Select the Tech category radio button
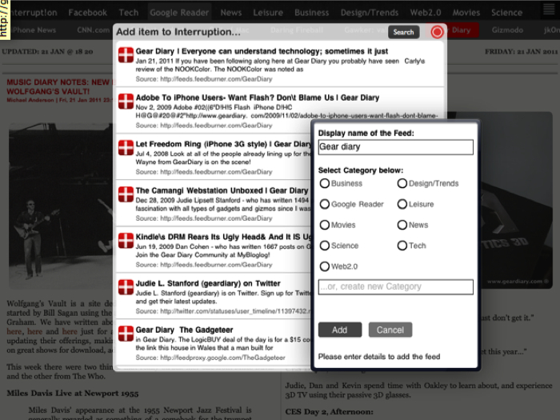The height and width of the screenshot is (420, 560). click(x=402, y=246)
